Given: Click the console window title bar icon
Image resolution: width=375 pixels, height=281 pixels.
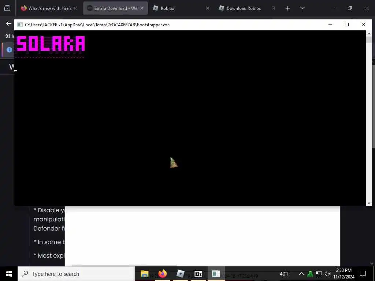Looking at the screenshot, I should (x=20, y=25).
